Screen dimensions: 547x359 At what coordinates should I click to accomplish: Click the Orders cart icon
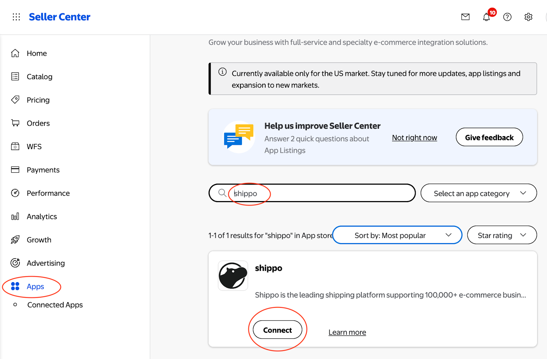point(15,123)
